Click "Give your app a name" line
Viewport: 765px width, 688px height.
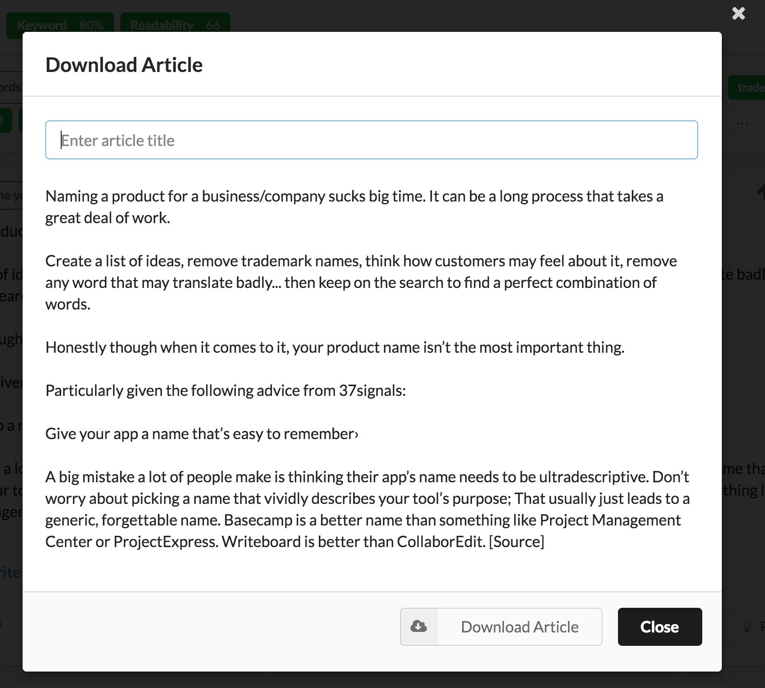202,433
